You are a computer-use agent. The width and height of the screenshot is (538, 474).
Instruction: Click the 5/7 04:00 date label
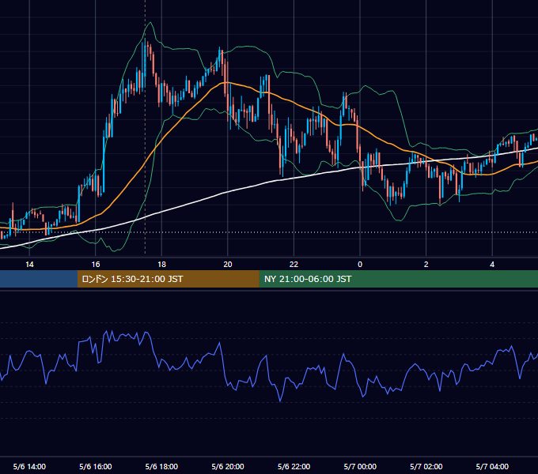(x=492, y=466)
